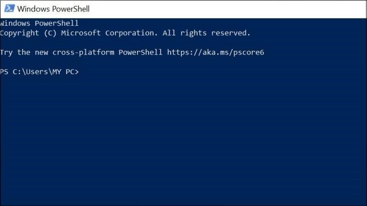The image size is (367, 206).
Task: Click the word "Copyright" in the console
Action: (x=19, y=33)
